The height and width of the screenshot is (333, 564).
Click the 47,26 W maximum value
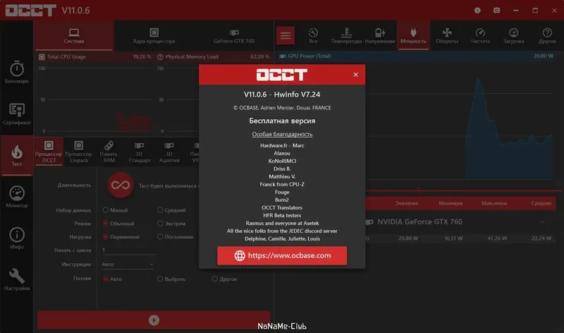497,238
